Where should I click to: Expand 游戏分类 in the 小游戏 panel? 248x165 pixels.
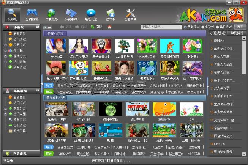tap(6, 56)
